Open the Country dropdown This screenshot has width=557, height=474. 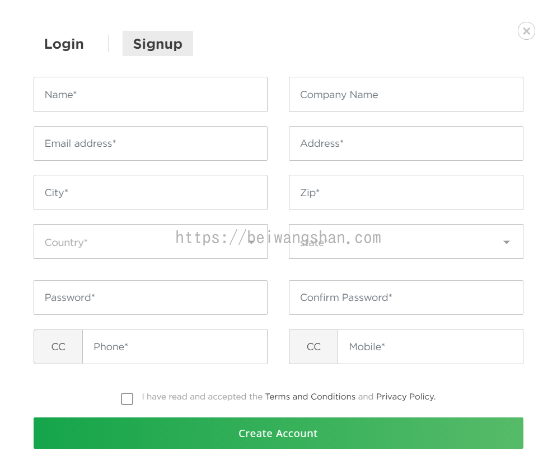coord(150,241)
